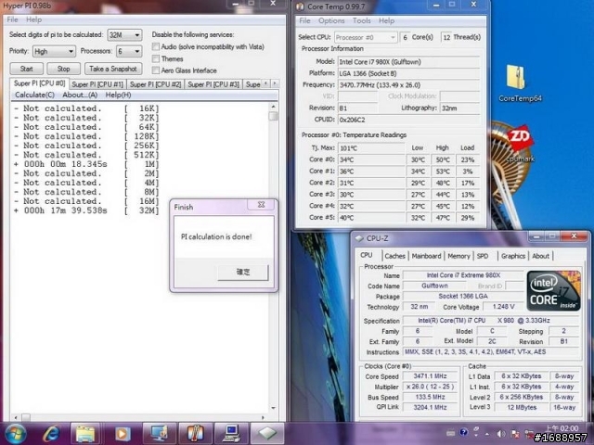
Task: Click the Take a Snapshot button
Action: [113, 69]
